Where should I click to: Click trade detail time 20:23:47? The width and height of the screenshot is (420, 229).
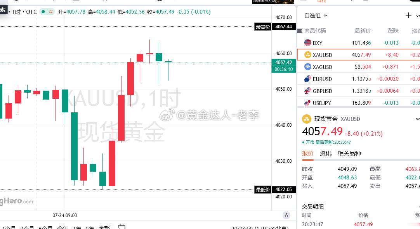(312, 224)
